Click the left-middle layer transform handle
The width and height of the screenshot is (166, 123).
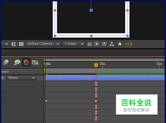click(55, 11)
